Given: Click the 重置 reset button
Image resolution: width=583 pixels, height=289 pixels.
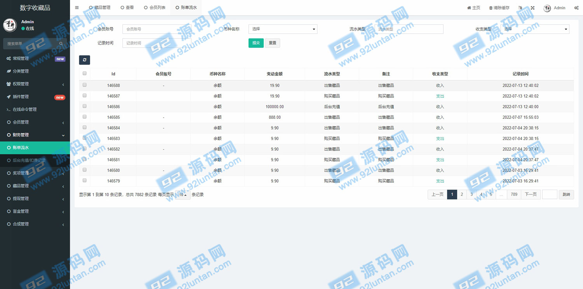Looking at the screenshot, I should coord(272,43).
